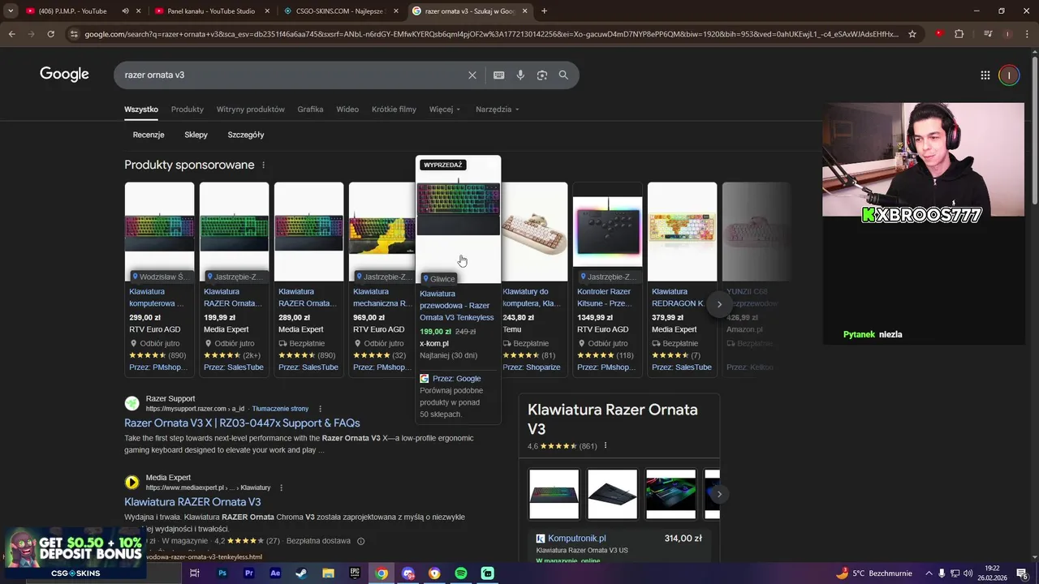The width and height of the screenshot is (1039, 584).
Task: Click the Google logo
Action: click(64, 75)
